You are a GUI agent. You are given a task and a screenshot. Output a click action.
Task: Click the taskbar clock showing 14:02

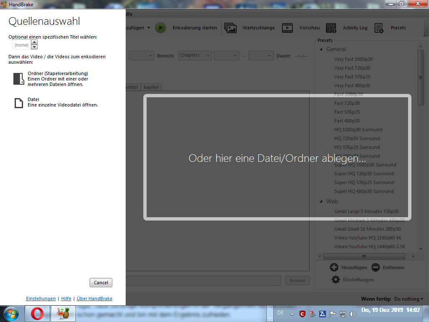click(x=390, y=310)
